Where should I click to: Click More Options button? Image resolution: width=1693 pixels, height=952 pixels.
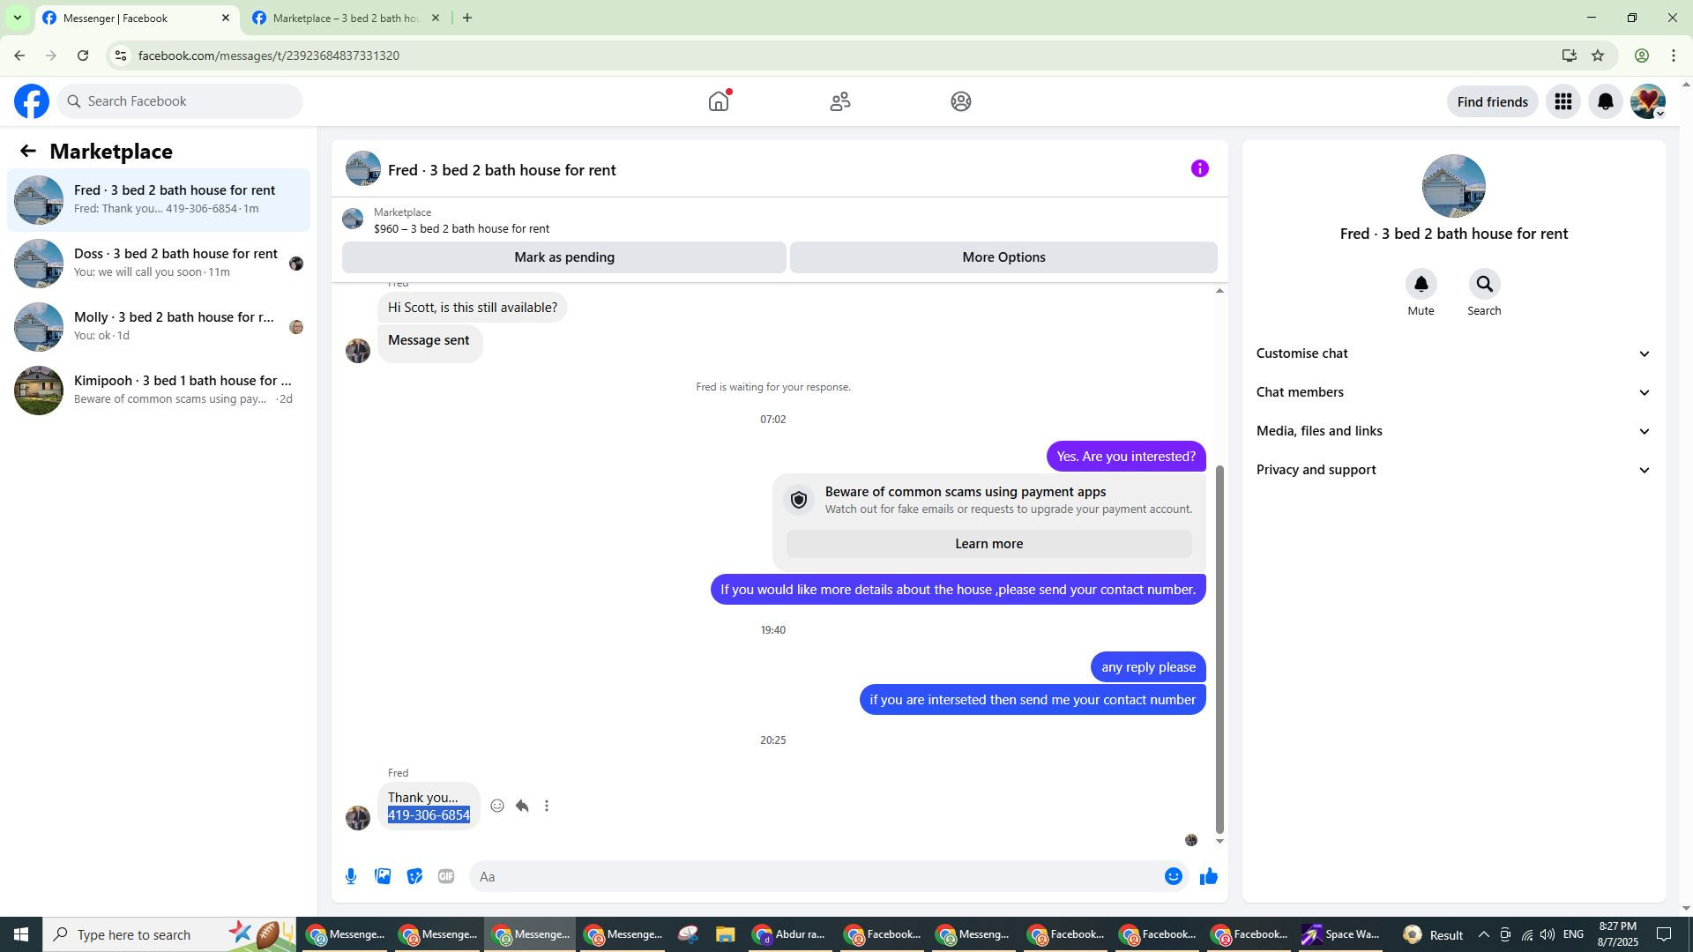point(1003,257)
